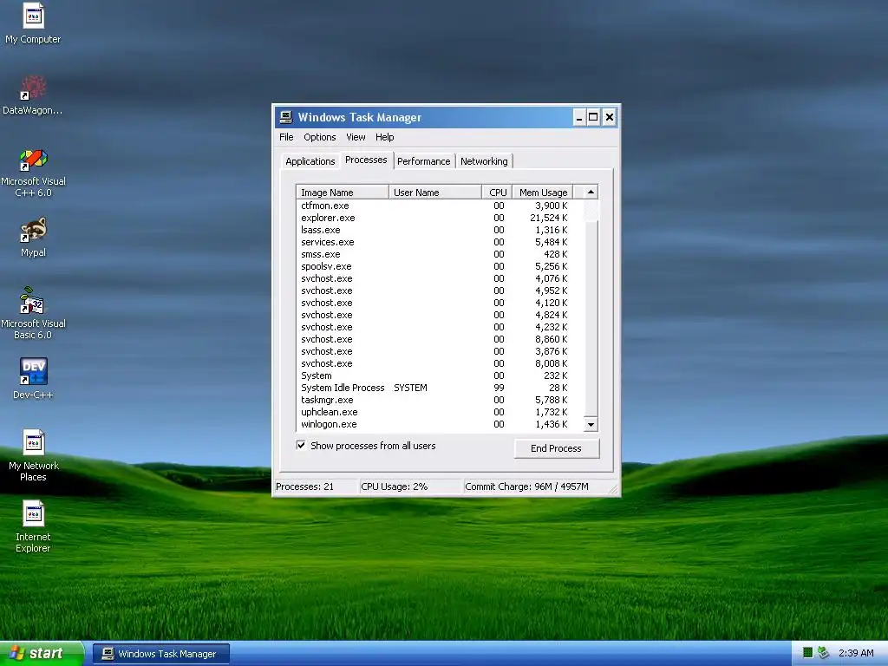Click the 99 CPU value
888x666 pixels.
[499, 388]
